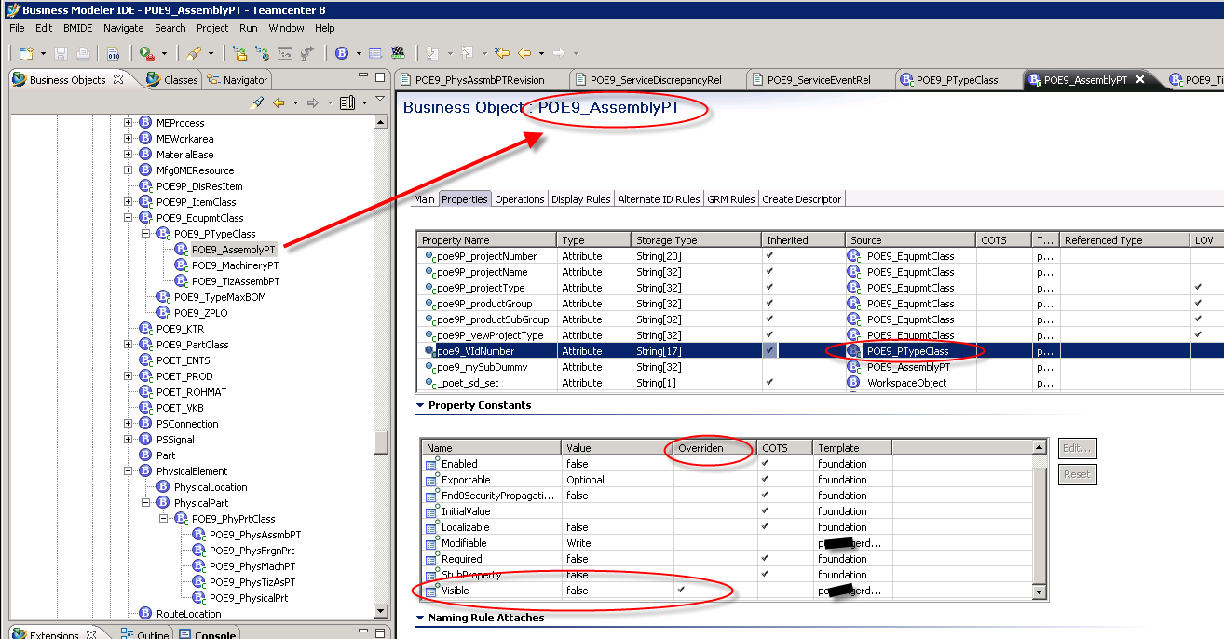
Task: Click the Last Edit Location arrow icon
Action: coord(503,53)
